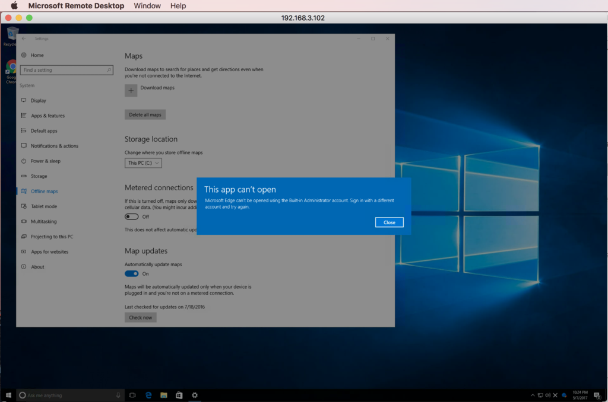The image size is (608, 402).
Task: Open the Store from the taskbar
Action: (179, 395)
